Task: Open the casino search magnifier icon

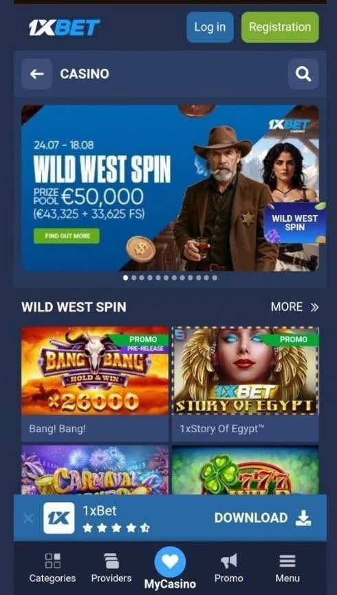Action: coord(303,74)
